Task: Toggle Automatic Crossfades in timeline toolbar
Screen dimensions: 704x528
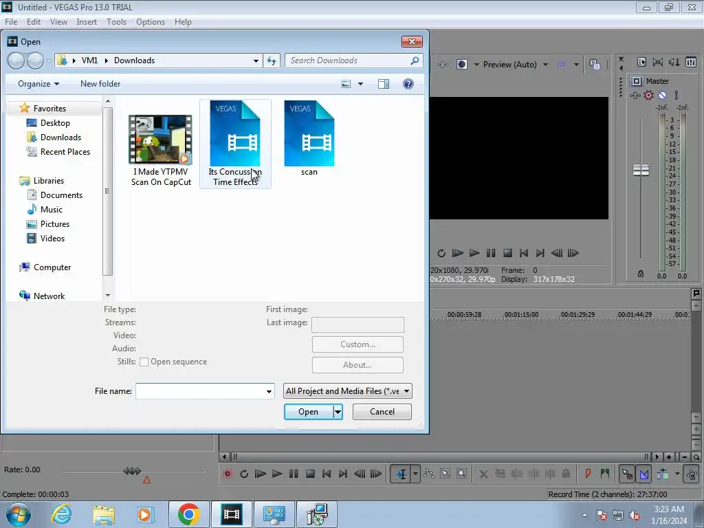Action: pos(643,474)
